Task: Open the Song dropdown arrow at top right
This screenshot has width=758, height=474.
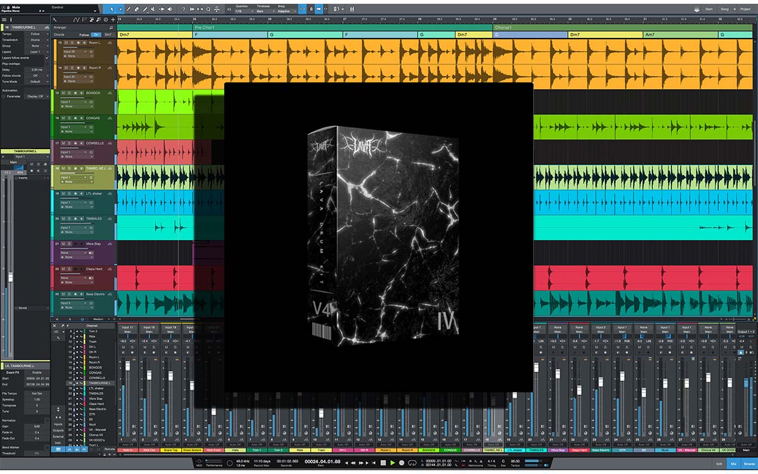Action: [x=735, y=9]
